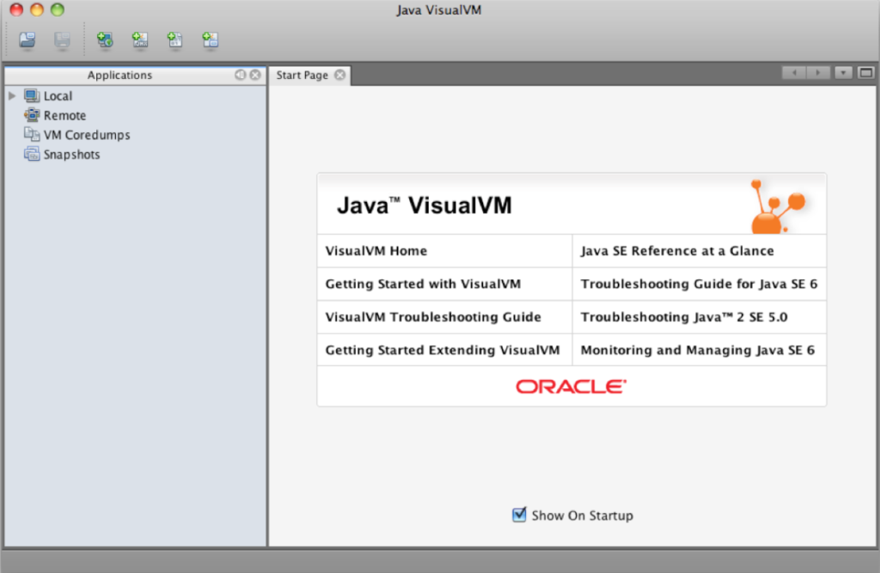Click the red close window button

pos(16,9)
